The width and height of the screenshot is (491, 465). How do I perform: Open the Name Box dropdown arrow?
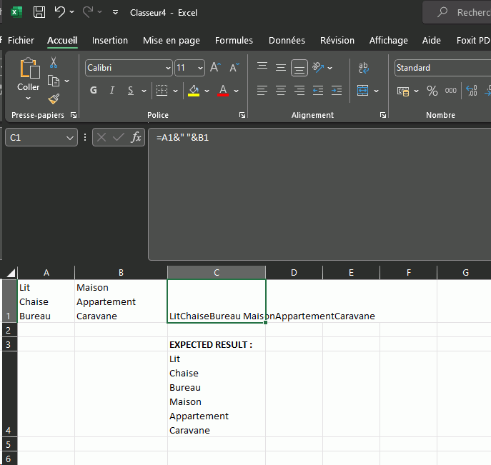tap(70, 137)
